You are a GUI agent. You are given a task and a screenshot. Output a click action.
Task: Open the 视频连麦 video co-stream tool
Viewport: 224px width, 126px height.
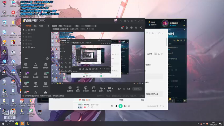click(x=26, y=75)
